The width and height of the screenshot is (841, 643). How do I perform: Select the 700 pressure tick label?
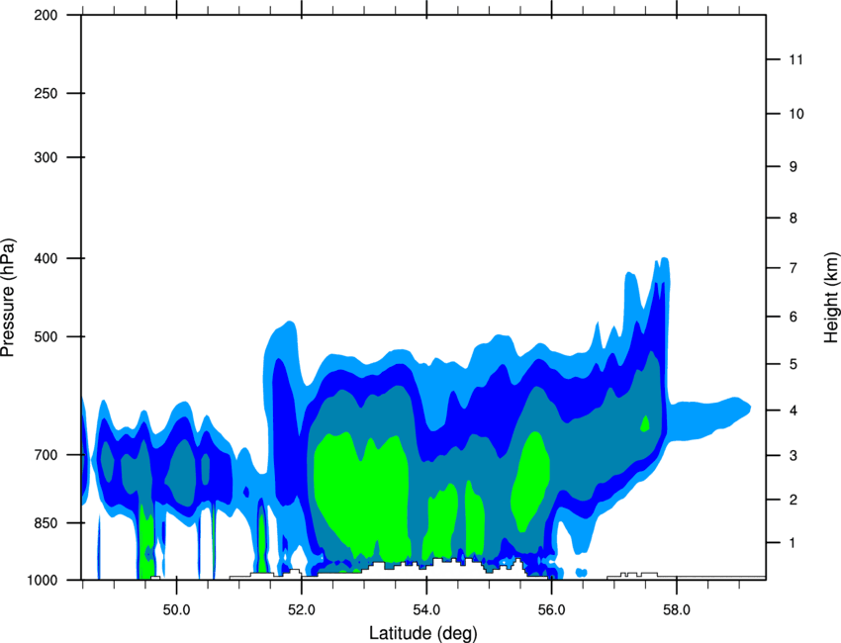click(46, 455)
